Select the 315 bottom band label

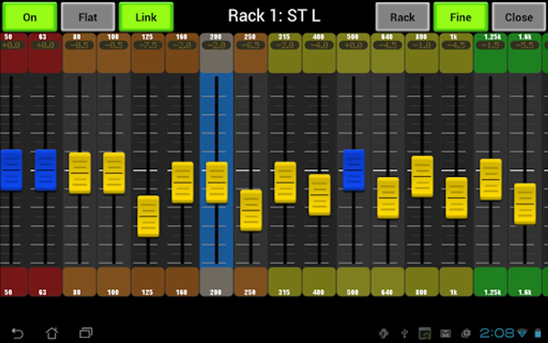pyautogui.click(x=285, y=282)
